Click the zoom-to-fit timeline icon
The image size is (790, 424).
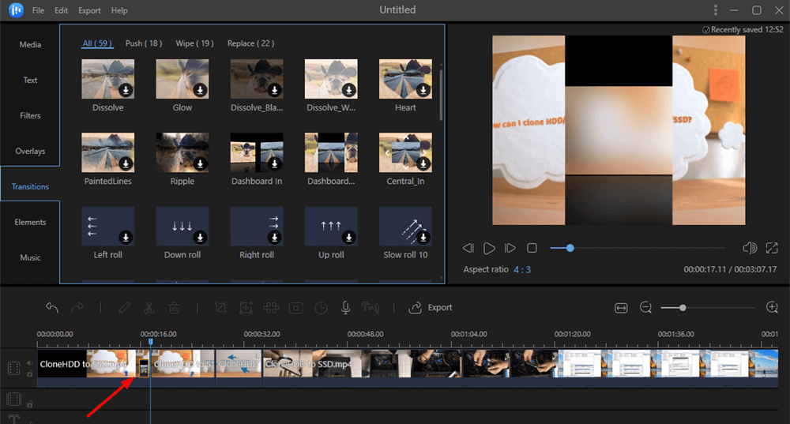621,308
